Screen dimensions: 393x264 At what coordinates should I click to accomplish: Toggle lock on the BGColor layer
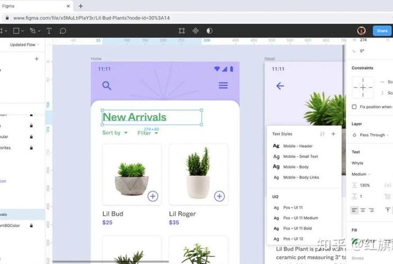point(31,225)
